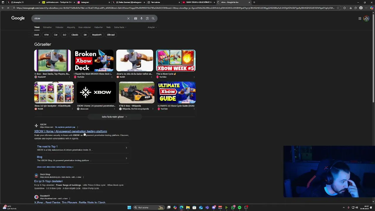Viewport: 375px width, 211px height.
Task: Click the Google search input field
Action: (79, 18)
